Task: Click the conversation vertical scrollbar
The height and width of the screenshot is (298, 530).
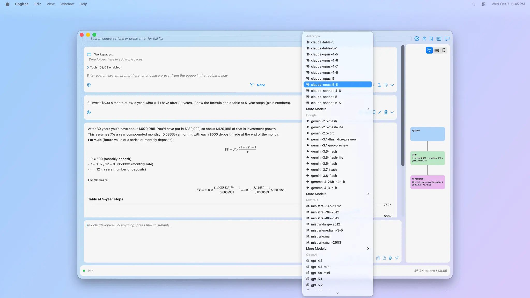Action: (403, 106)
